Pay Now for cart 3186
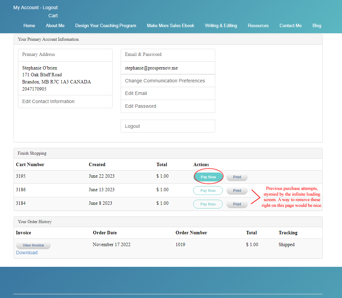The height and width of the screenshot is (298, 342). tap(208, 191)
